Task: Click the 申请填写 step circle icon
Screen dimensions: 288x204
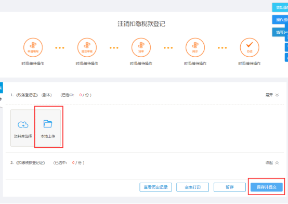Action: [33, 47]
